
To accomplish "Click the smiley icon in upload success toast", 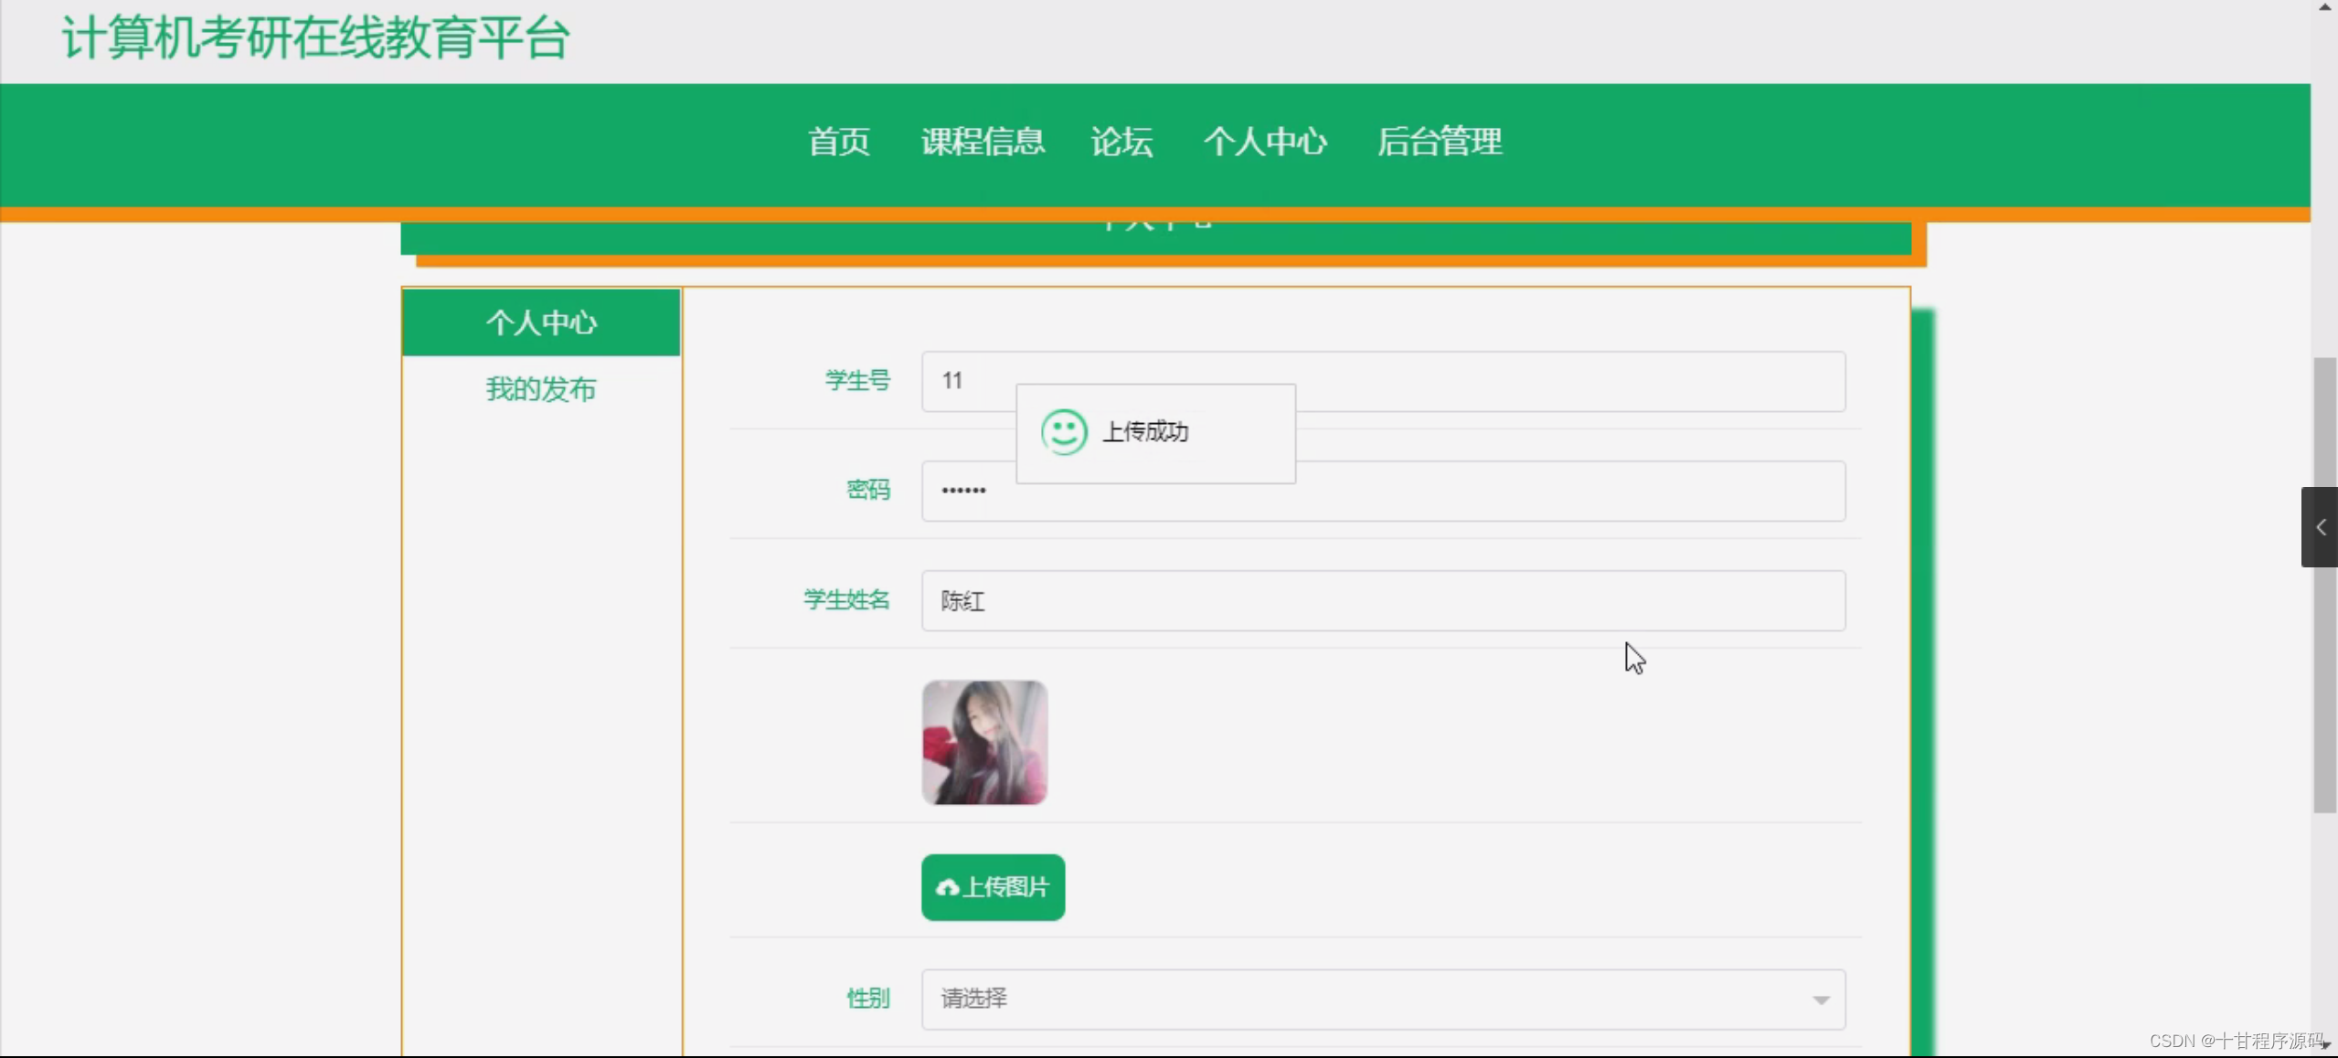I will point(1063,432).
